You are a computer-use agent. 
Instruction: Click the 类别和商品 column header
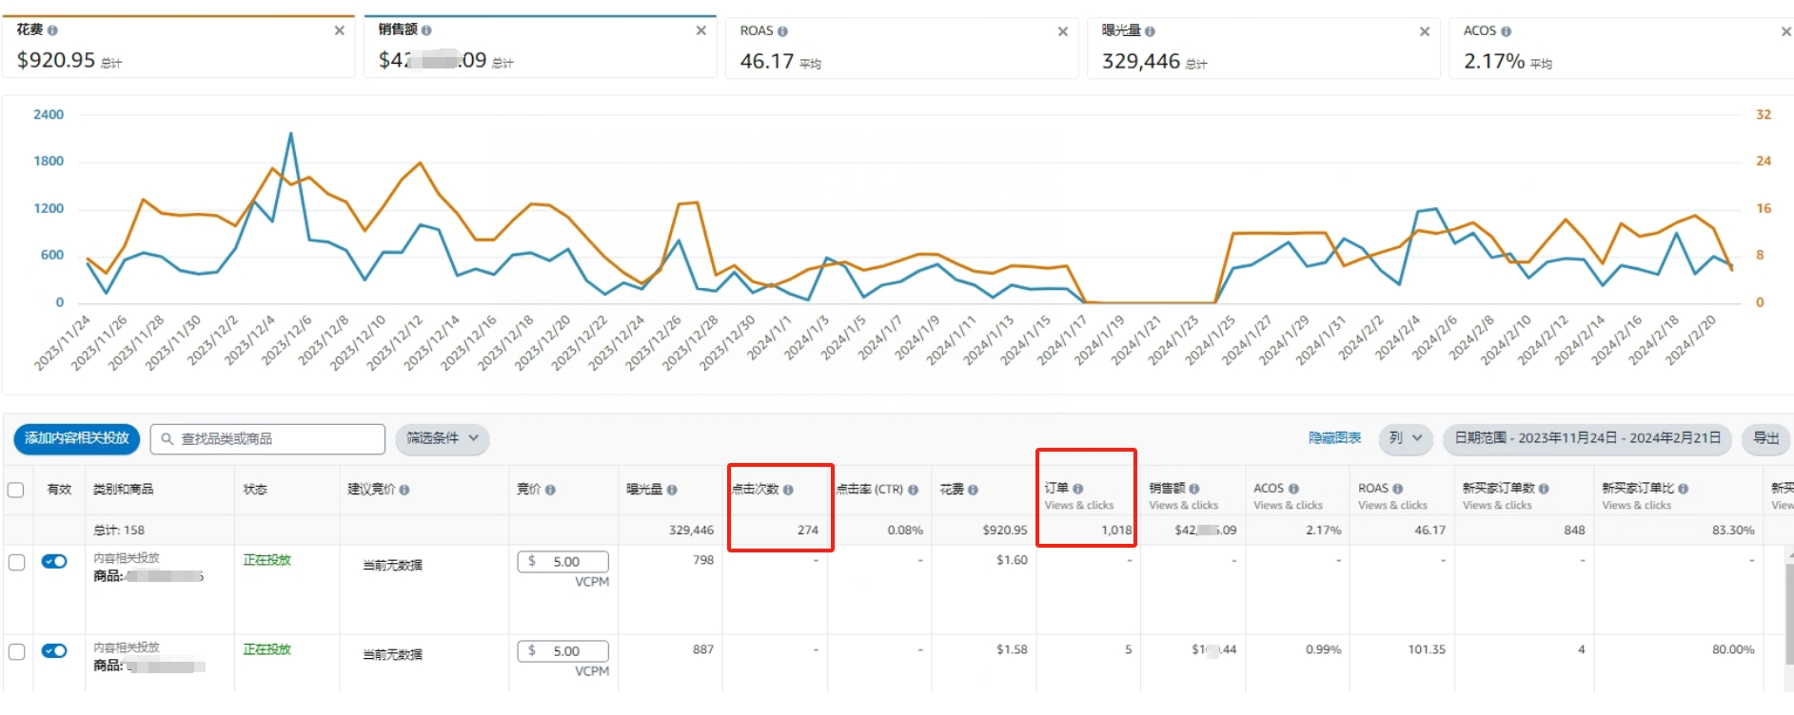123,490
